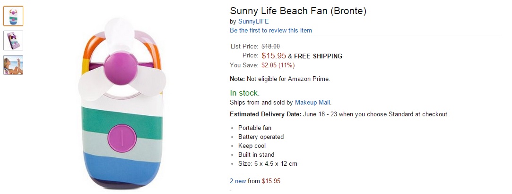Click the '2 new' offers link
This screenshot has width=512, height=194.
pyautogui.click(x=237, y=180)
